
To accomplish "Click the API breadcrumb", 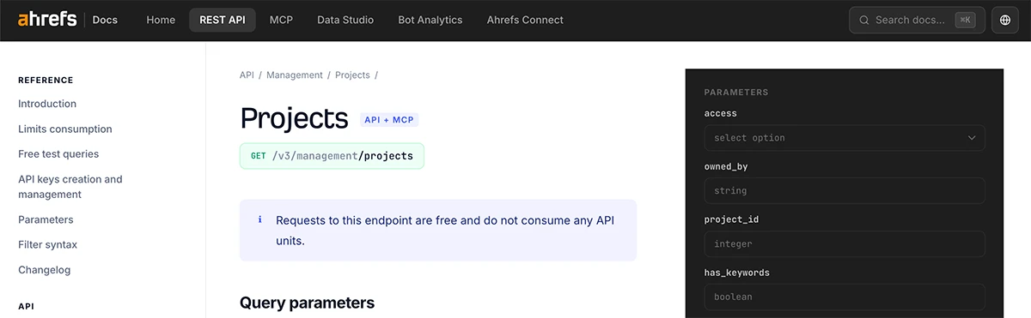I will tap(247, 75).
